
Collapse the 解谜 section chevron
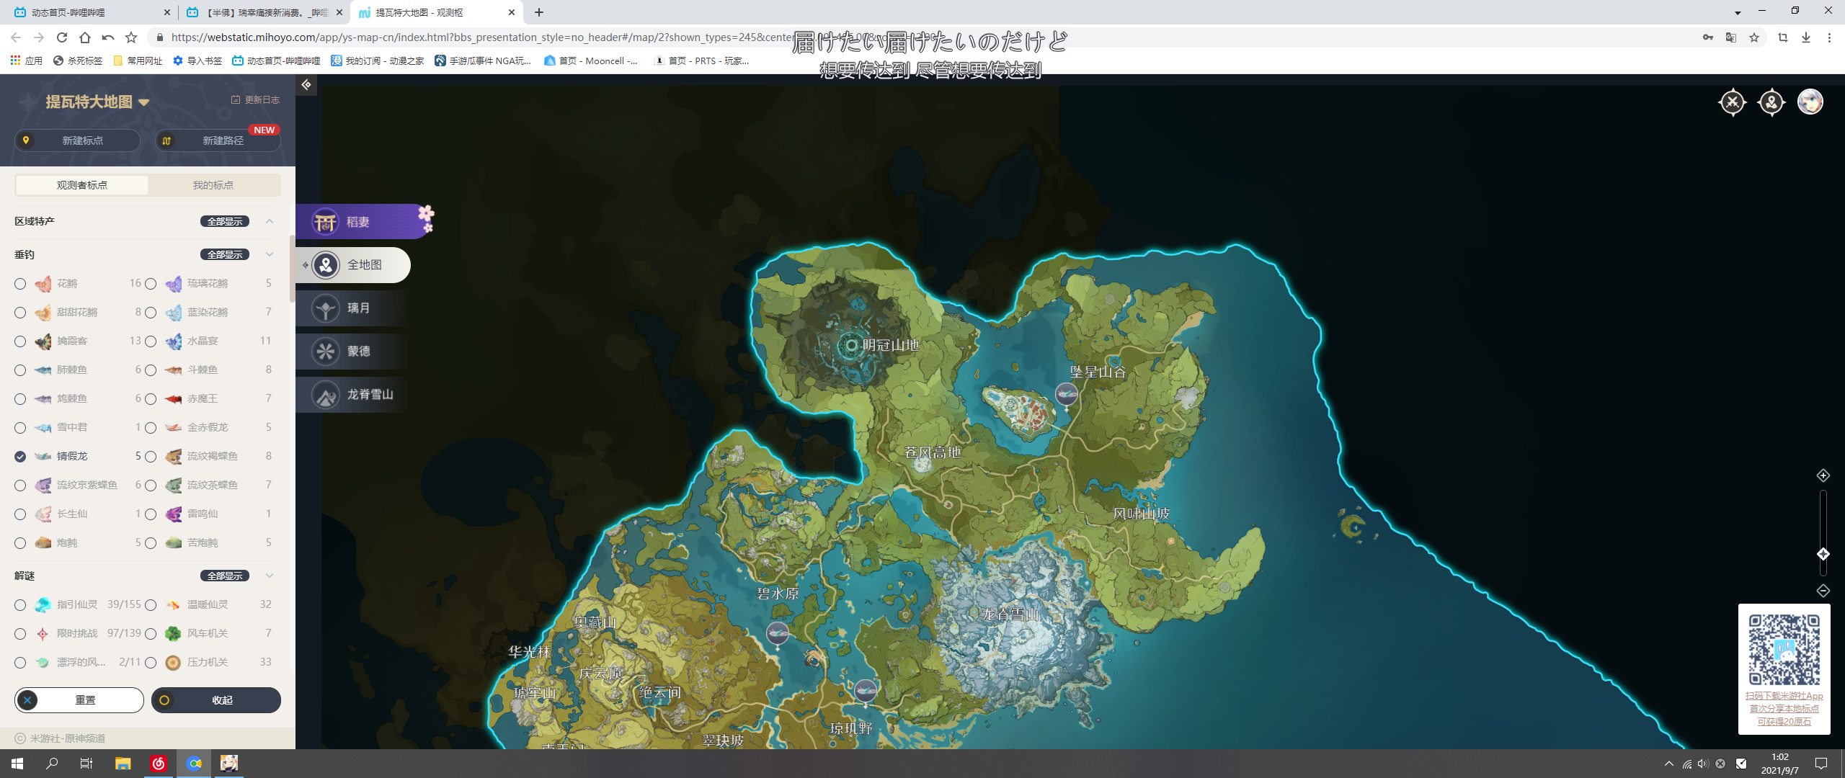[x=270, y=576]
